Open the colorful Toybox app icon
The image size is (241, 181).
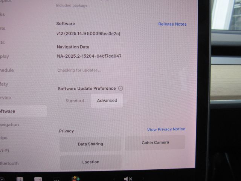(x=75, y=178)
